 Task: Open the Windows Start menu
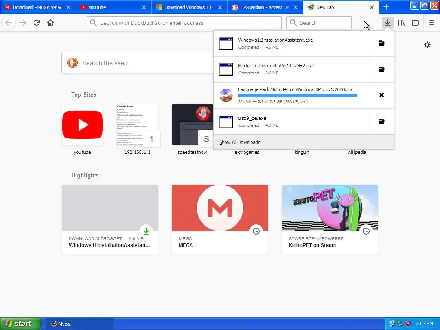click(21, 324)
